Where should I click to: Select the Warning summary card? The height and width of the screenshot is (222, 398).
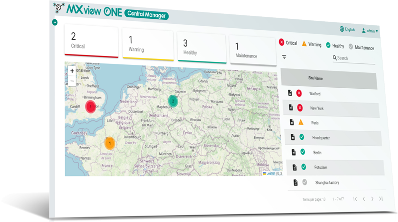[148, 45]
